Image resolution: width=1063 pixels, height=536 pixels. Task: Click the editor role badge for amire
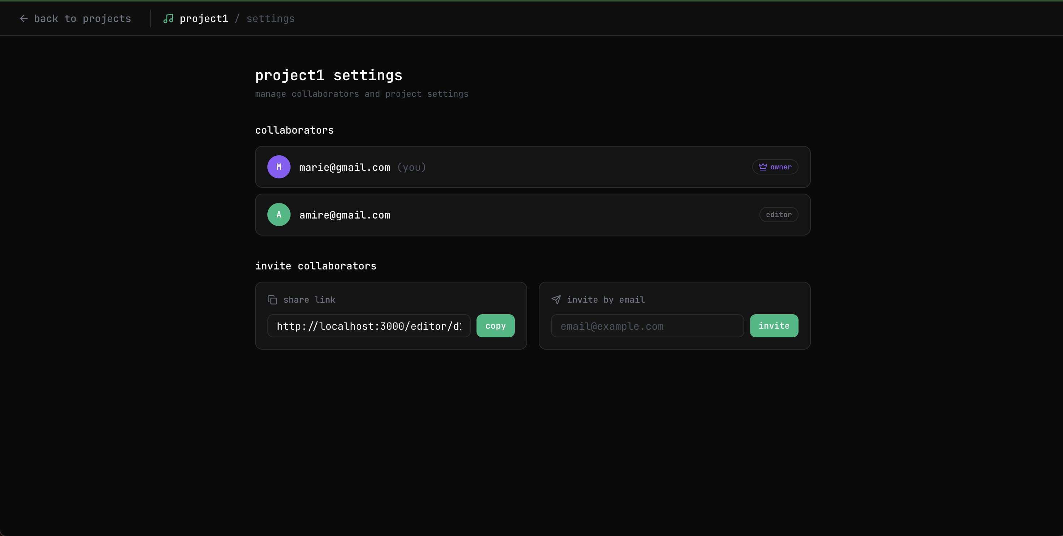(x=778, y=215)
